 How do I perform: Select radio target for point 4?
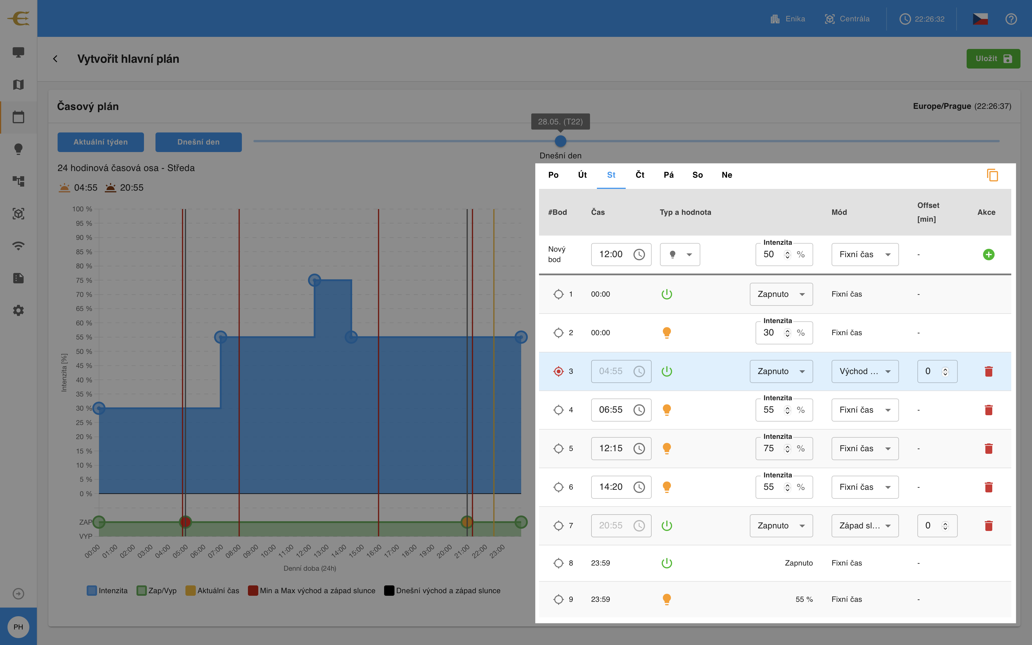[x=558, y=410]
